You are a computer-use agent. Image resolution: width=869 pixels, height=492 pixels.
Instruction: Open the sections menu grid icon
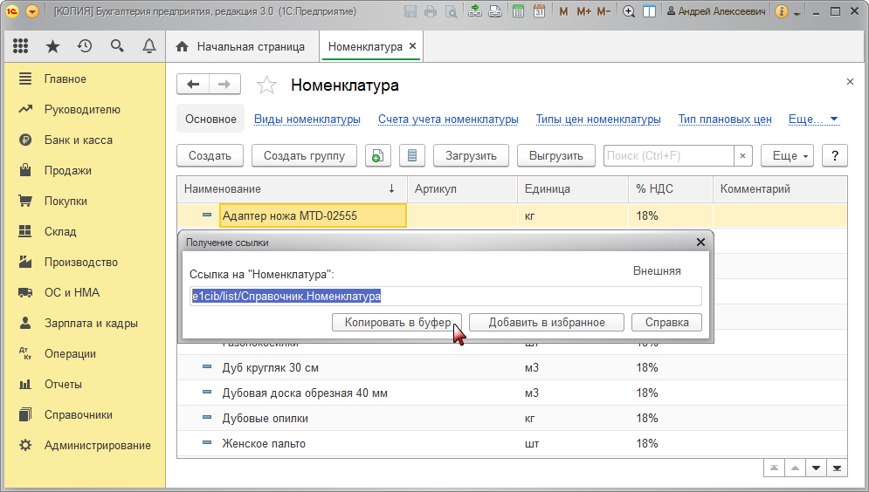(20, 46)
